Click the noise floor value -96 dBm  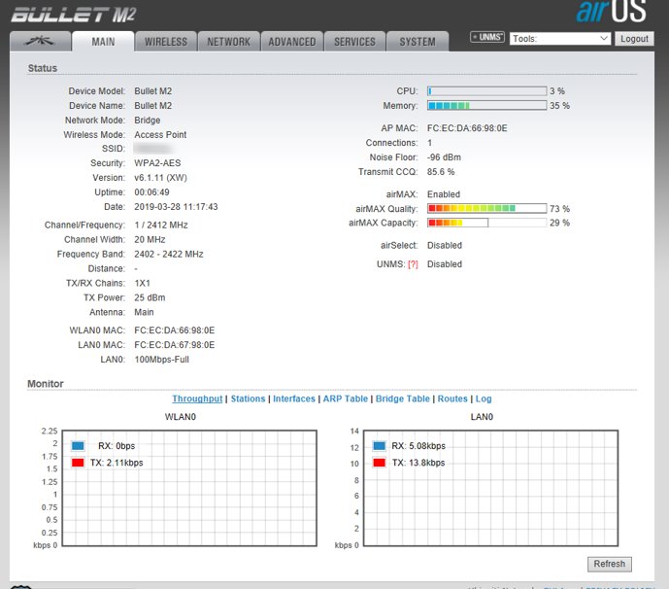click(444, 157)
